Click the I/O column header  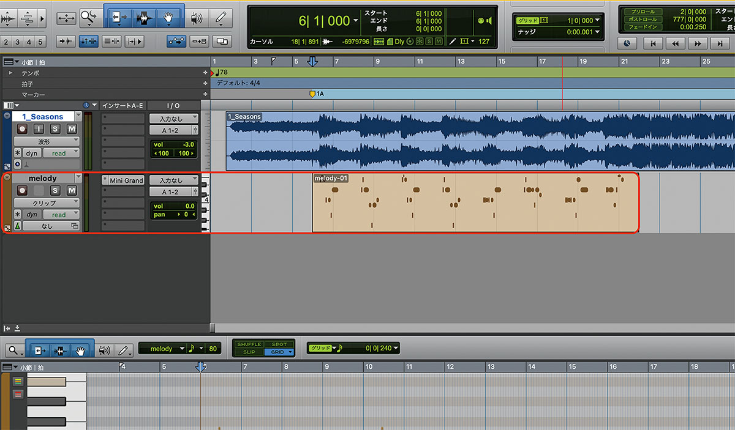click(x=173, y=105)
